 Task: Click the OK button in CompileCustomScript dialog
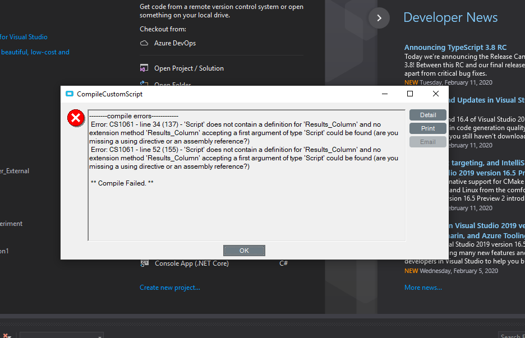(x=244, y=251)
